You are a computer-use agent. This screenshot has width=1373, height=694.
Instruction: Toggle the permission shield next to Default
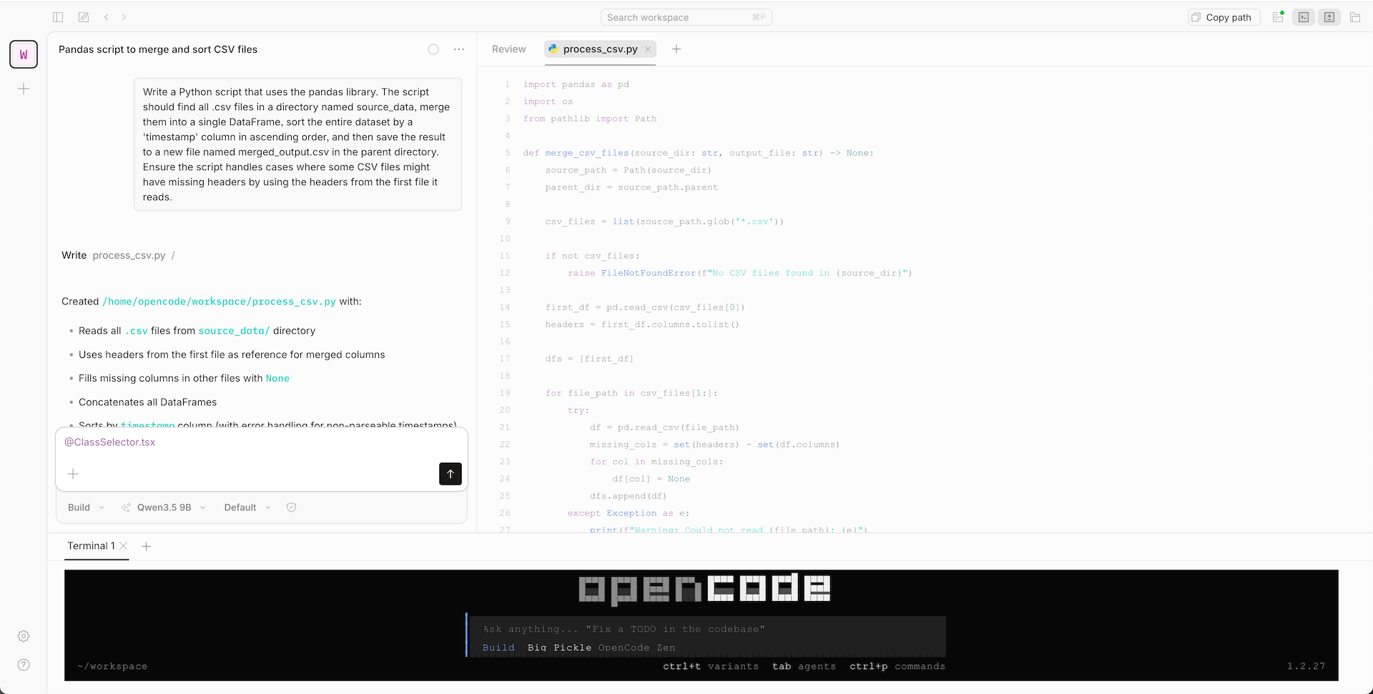(x=291, y=507)
